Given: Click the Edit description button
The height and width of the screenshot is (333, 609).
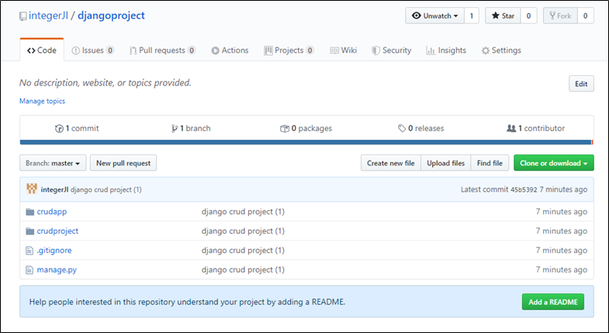Looking at the screenshot, I should 581,84.
